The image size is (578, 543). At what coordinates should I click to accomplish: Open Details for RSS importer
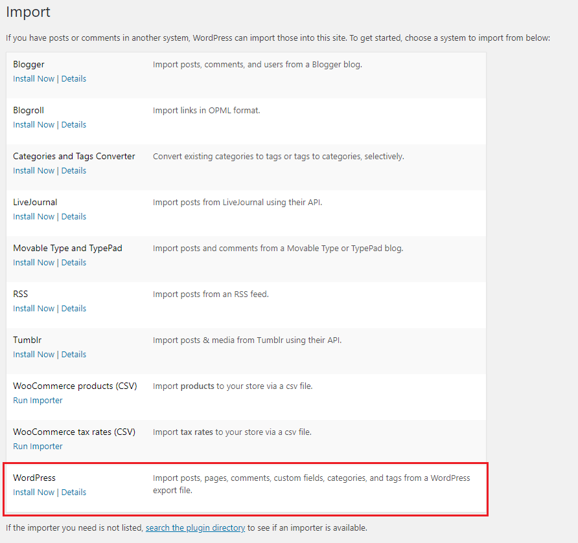click(x=74, y=309)
